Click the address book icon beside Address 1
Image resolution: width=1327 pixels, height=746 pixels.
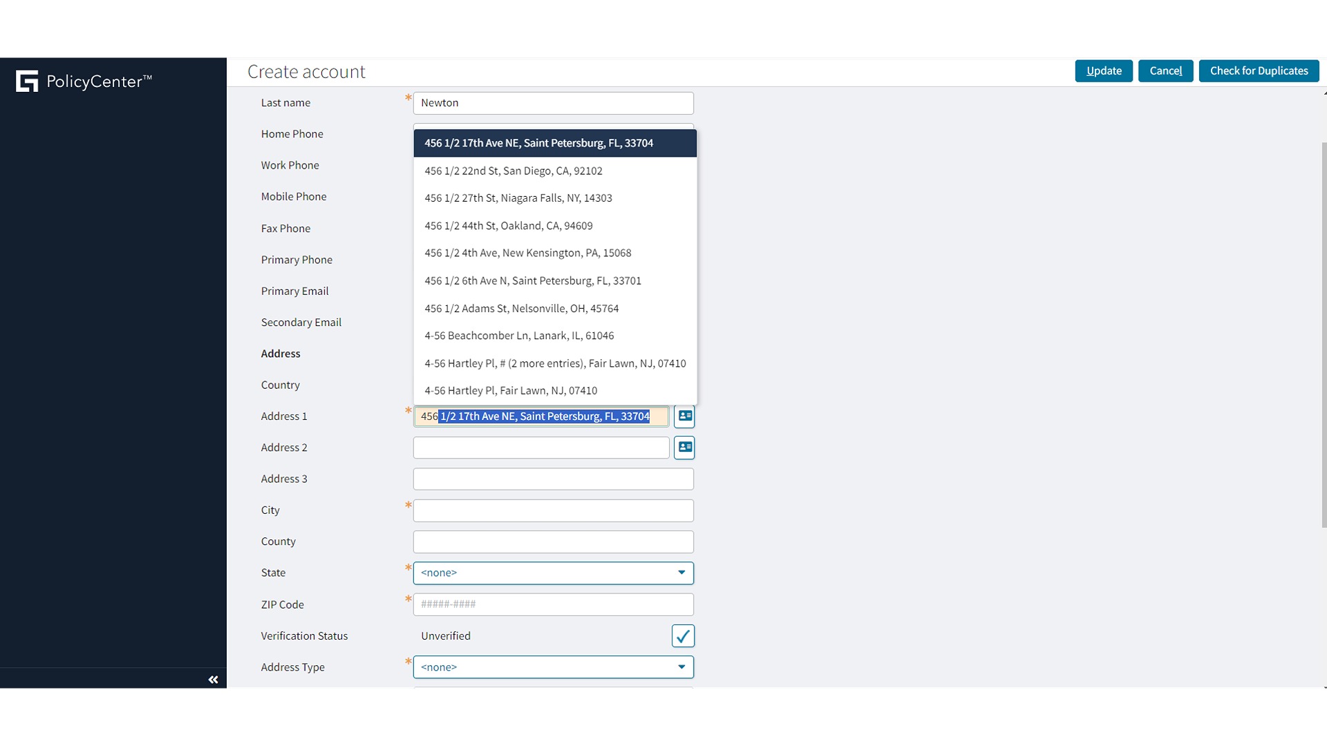coord(684,416)
